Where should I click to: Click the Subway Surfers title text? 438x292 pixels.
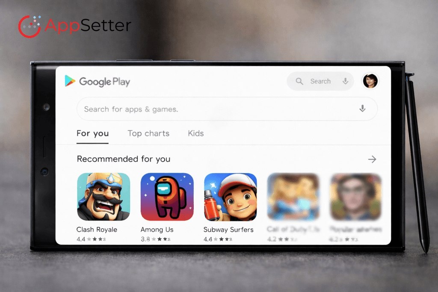[x=228, y=230]
